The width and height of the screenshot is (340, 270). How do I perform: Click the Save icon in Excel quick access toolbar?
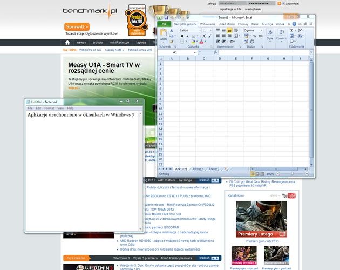point(166,18)
